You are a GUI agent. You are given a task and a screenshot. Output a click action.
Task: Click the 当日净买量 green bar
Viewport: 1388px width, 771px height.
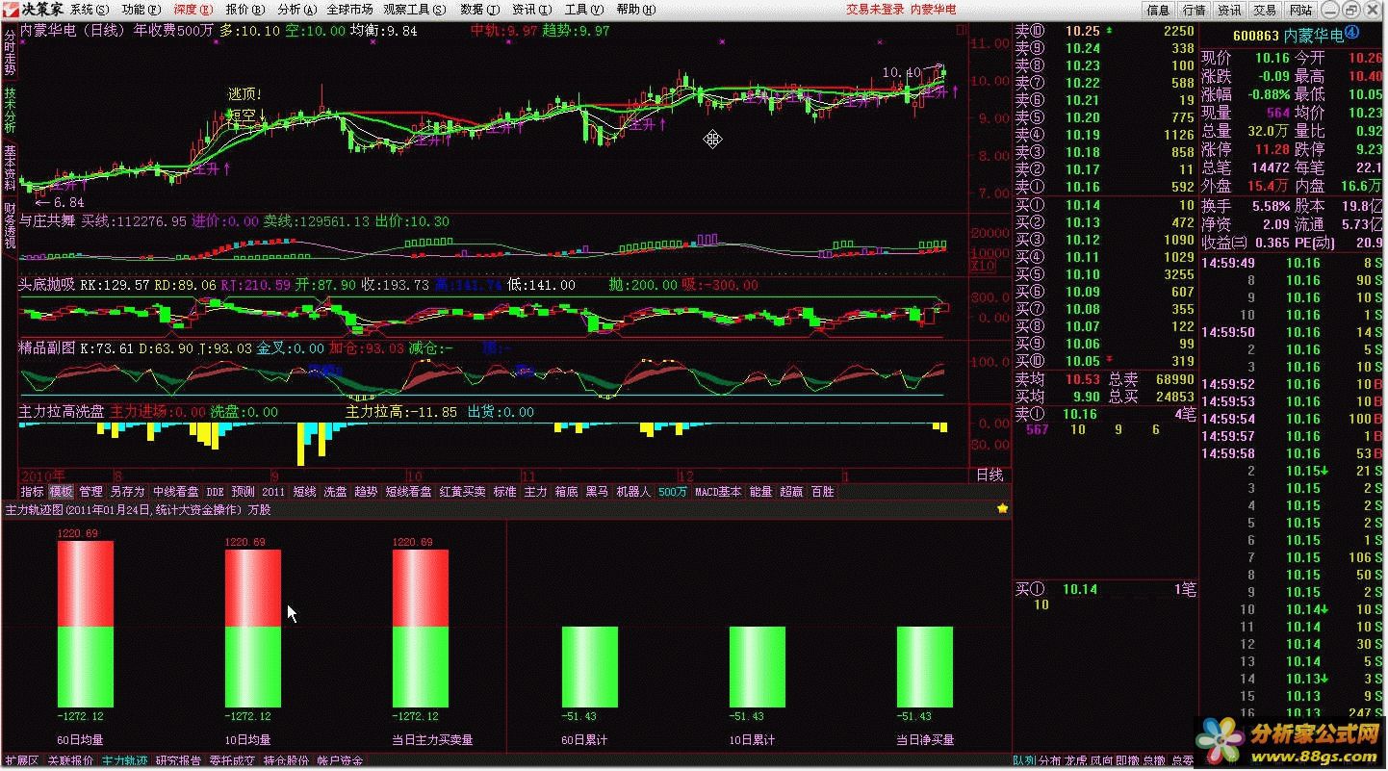point(925,667)
